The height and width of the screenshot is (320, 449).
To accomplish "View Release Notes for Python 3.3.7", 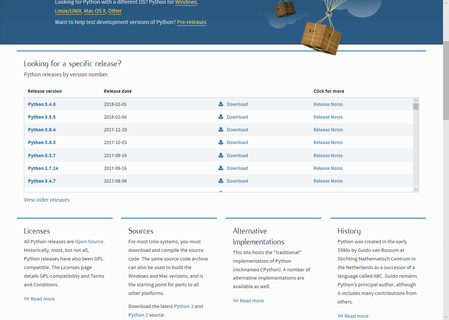I will (328, 156).
